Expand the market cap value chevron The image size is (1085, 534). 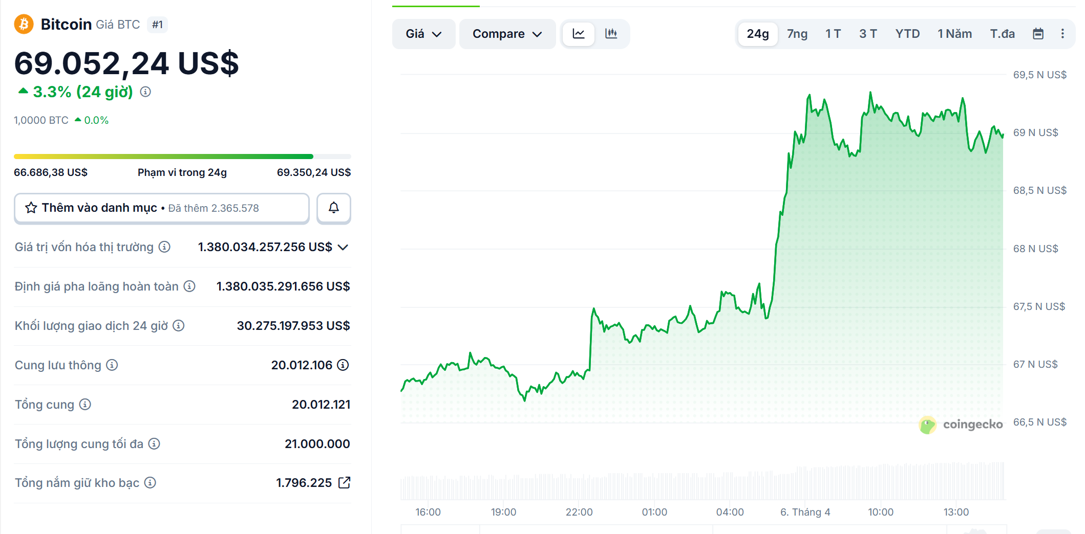[343, 247]
